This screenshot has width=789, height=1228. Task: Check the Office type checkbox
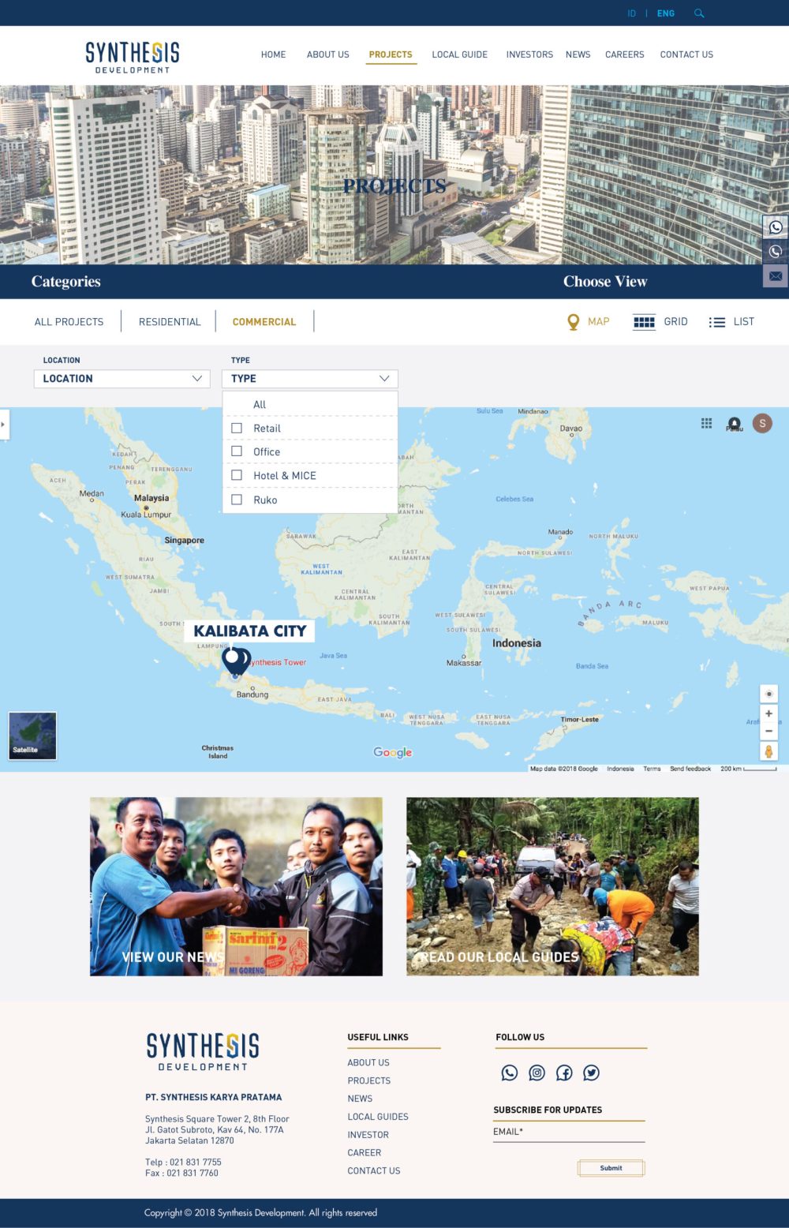coord(237,451)
